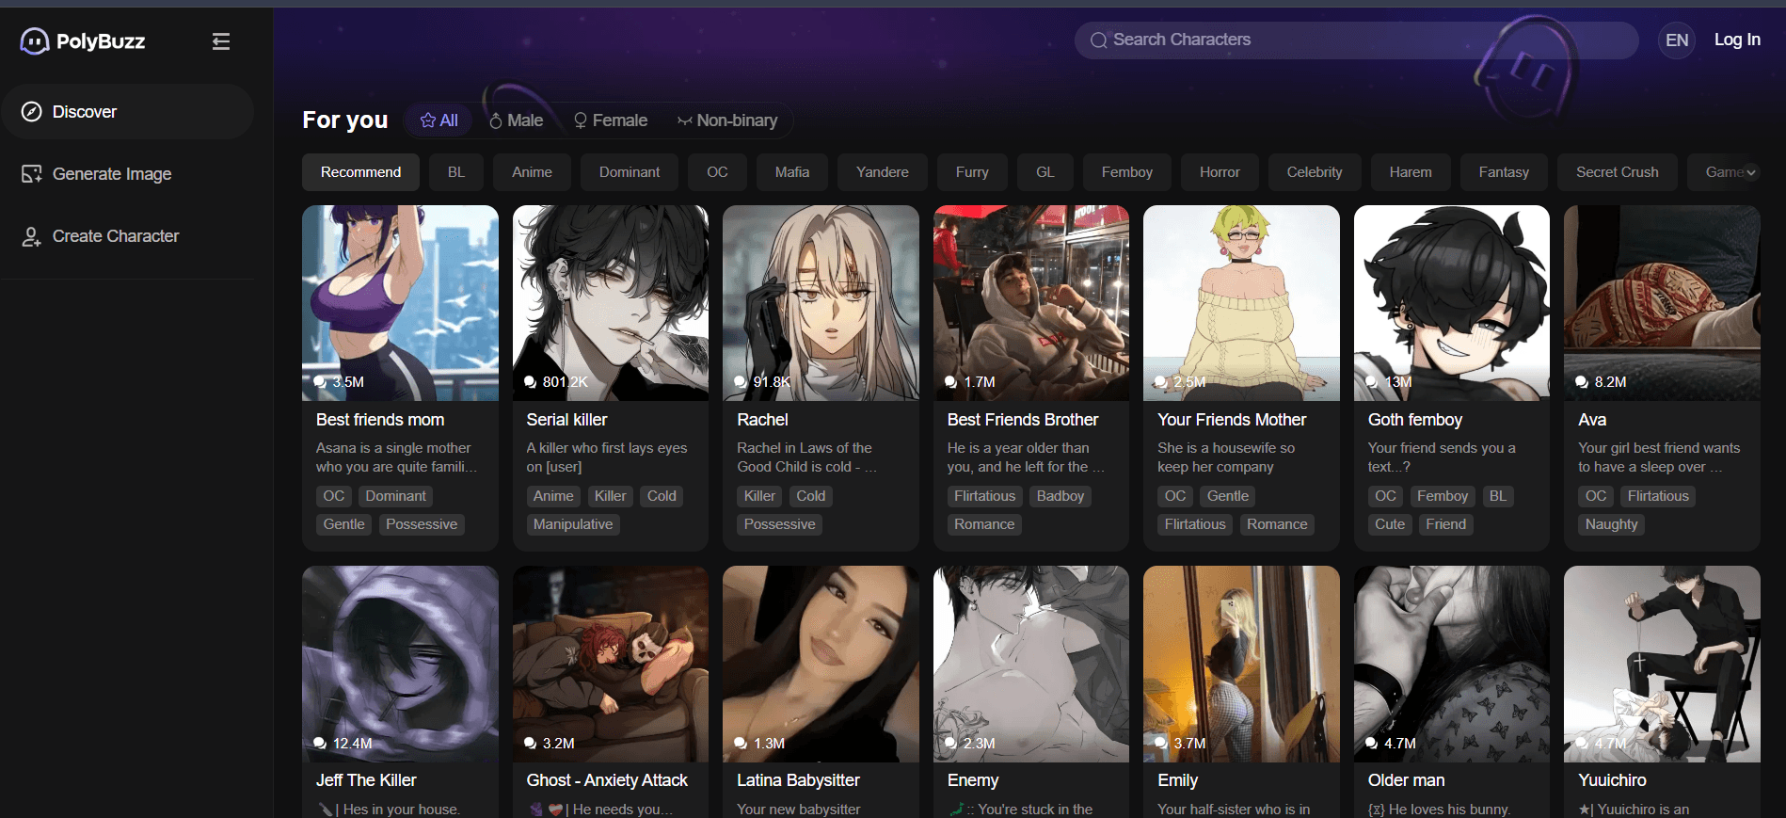
Task: Click the chat count icon on Latina Babysitter
Action: 741,743
